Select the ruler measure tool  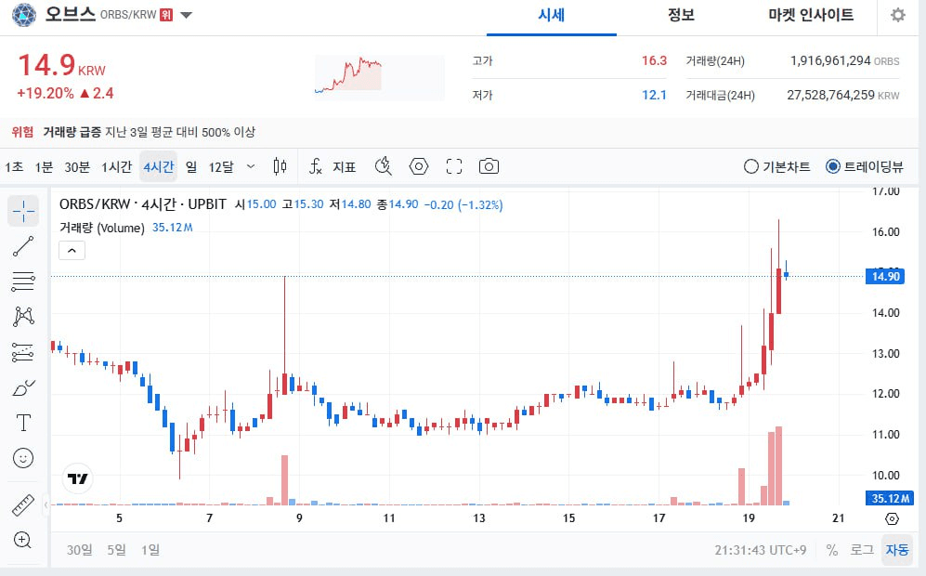pos(23,505)
